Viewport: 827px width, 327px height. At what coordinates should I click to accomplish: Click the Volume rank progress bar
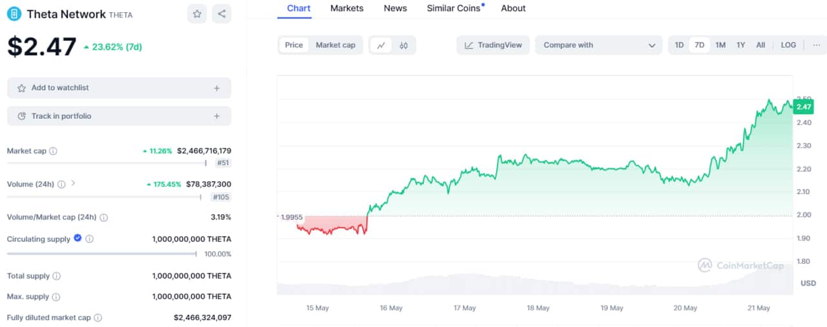105,197
